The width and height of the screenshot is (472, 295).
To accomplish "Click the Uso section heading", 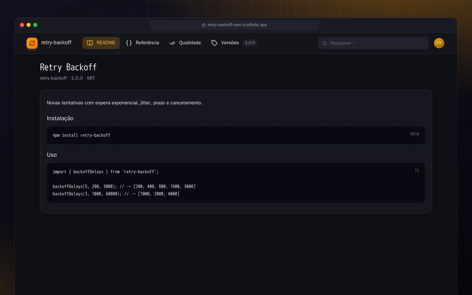I will pyautogui.click(x=52, y=155).
